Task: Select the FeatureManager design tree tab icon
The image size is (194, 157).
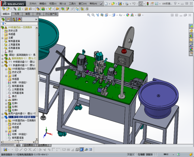Action: pos(3,19)
